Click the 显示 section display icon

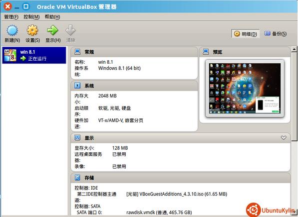click(x=77, y=137)
